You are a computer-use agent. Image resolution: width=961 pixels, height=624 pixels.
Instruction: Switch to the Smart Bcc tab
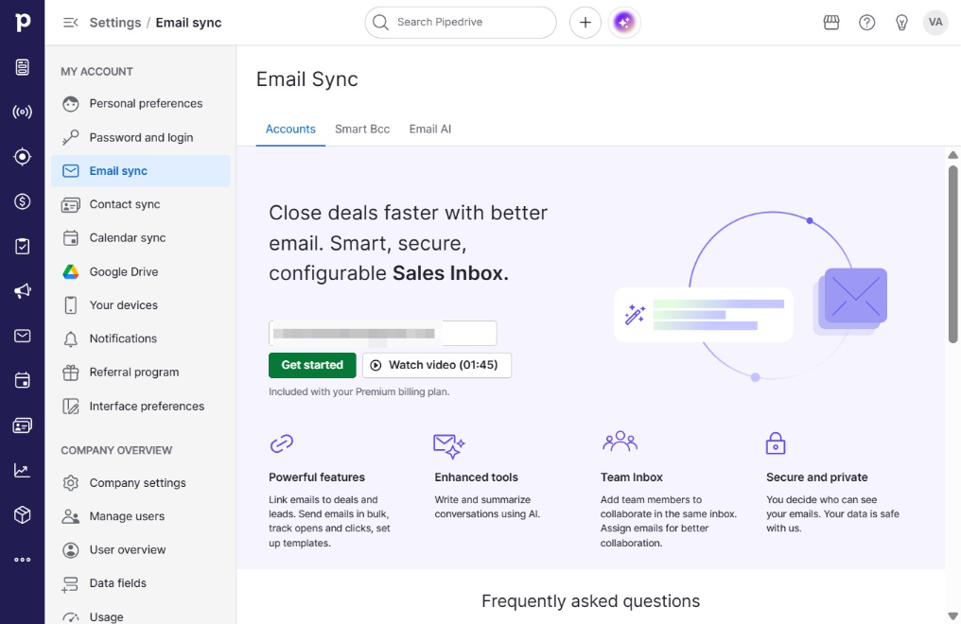[362, 130]
